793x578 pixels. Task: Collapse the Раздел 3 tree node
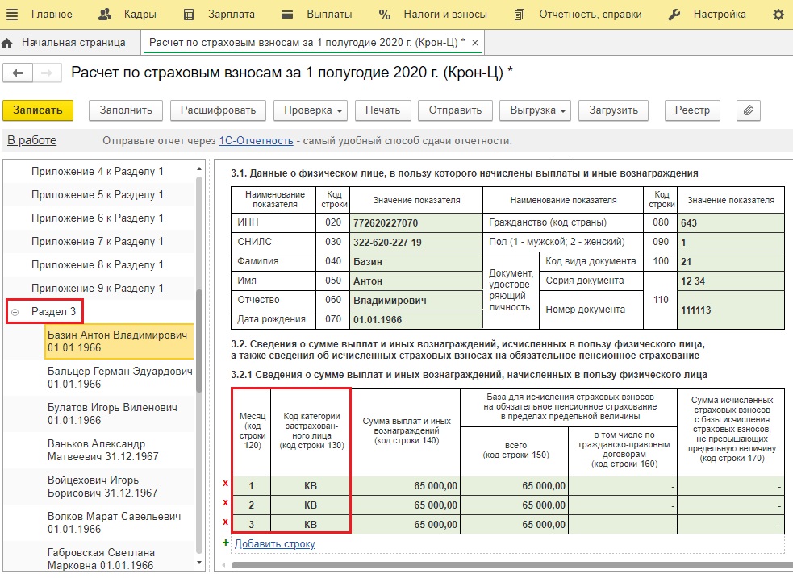15,312
